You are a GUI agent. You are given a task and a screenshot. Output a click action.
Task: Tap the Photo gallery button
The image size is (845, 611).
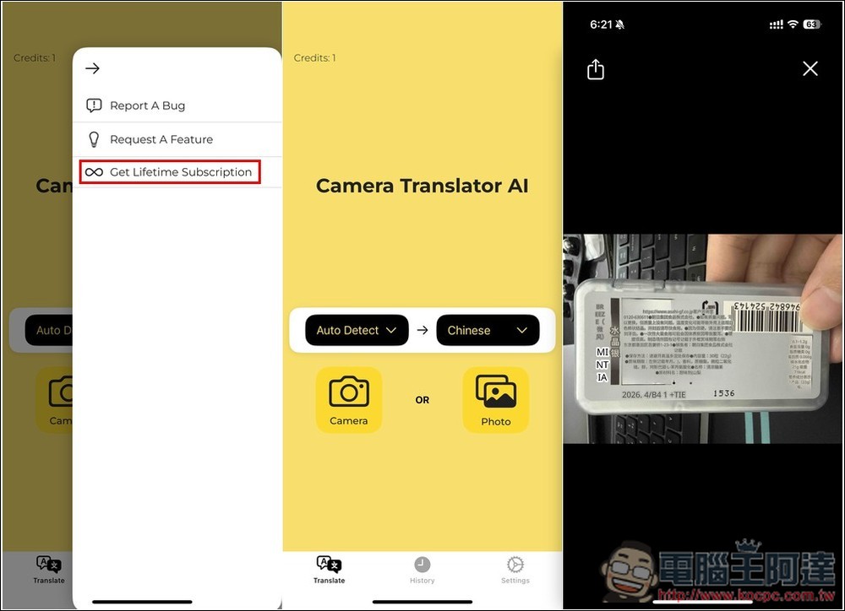(496, 400)
